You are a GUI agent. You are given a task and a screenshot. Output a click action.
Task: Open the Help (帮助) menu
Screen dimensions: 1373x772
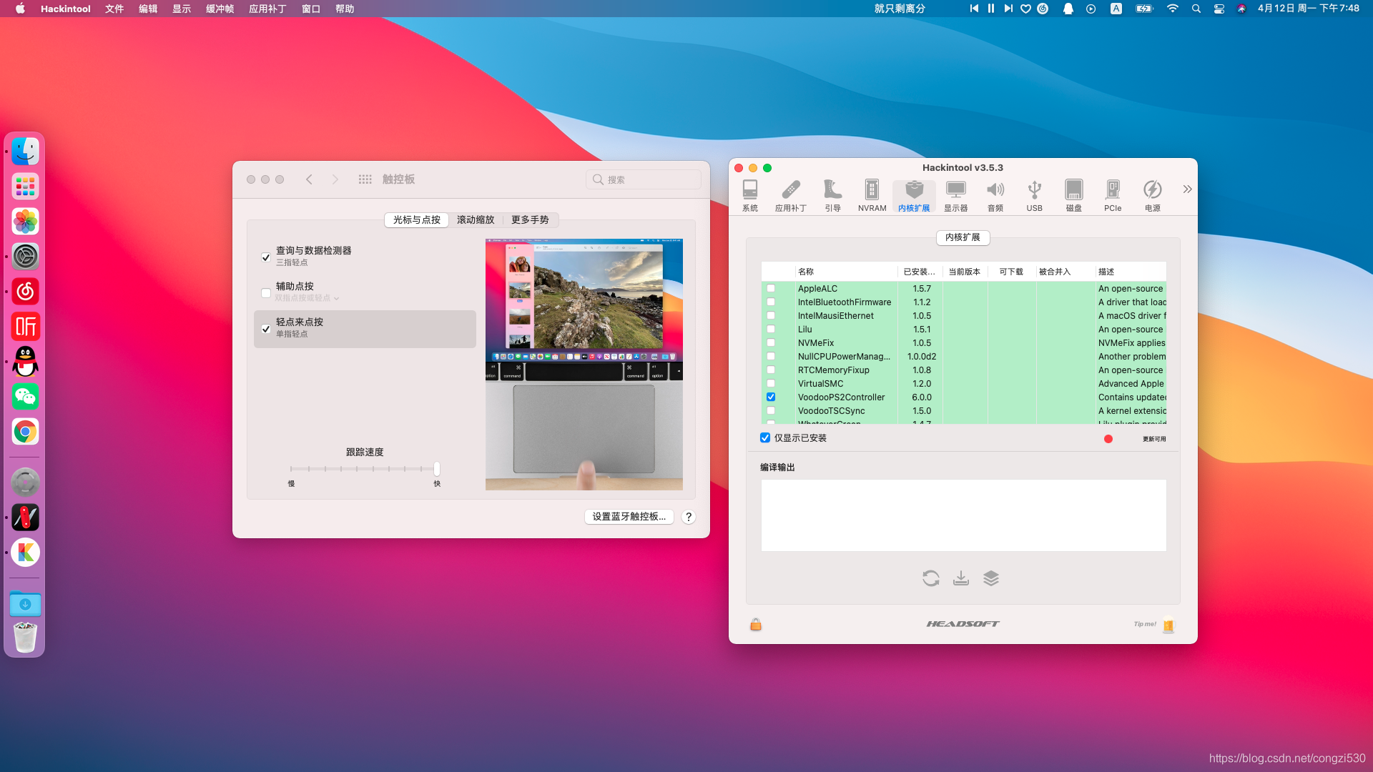click(345, 9)
